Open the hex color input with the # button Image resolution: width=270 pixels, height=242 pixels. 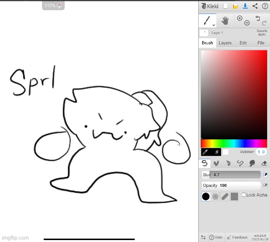coord(217,152)
